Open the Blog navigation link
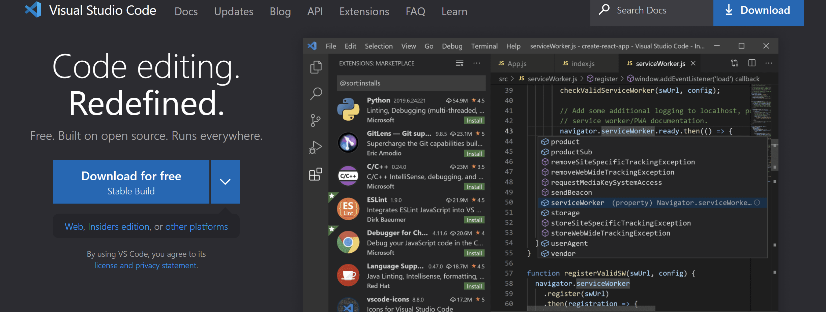Screen dimensions: 826x312 pos(280,11)
